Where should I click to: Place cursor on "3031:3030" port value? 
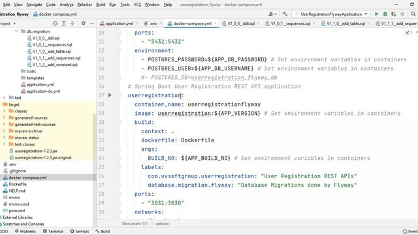coord(166,203)
